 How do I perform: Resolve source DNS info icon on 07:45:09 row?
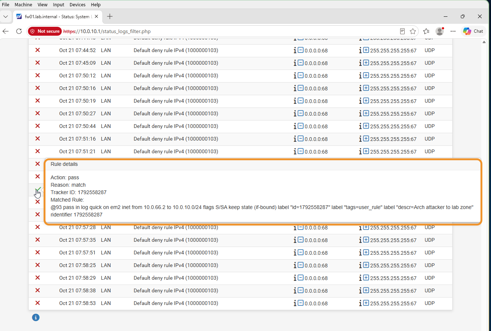pos(295,63)
